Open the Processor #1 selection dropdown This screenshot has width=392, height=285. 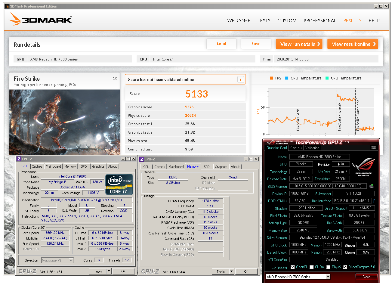pyautogui.click(x=71, y=261)
